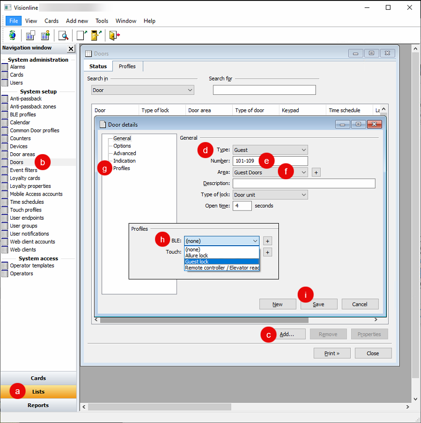This screenshot has width=421, height=423.
Task: Click the globe icon in toolbar
Action: tap(13, 35)
